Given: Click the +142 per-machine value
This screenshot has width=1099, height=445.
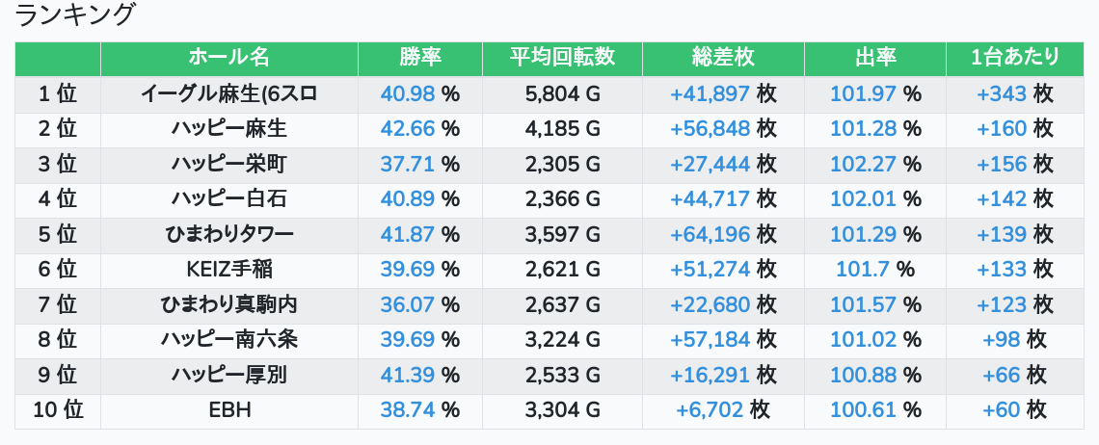Looking at the screenshot, I should pyautogui.click(x=1002, y=199).
